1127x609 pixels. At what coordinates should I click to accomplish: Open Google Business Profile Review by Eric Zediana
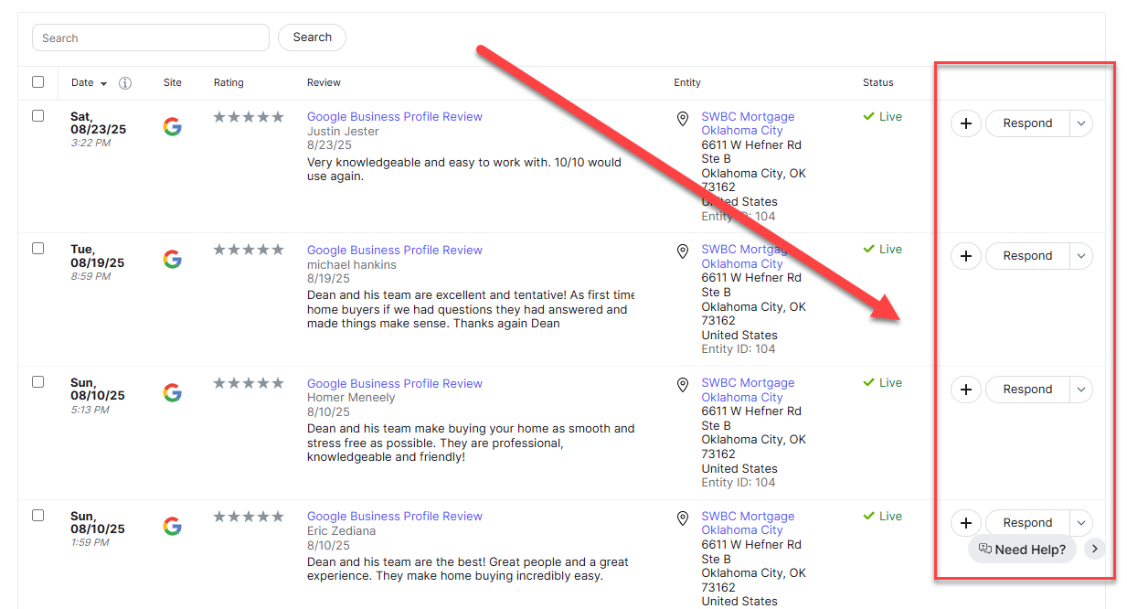click(395, 517)
